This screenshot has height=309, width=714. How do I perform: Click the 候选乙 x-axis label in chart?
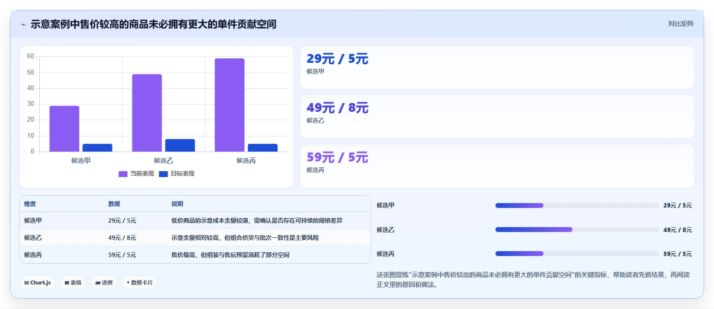pos(163,160)
